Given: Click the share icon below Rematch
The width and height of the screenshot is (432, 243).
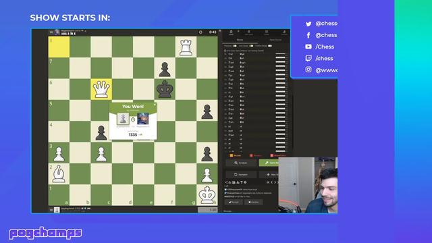Looking at the screenshot, I should click(x=226, y=182).
